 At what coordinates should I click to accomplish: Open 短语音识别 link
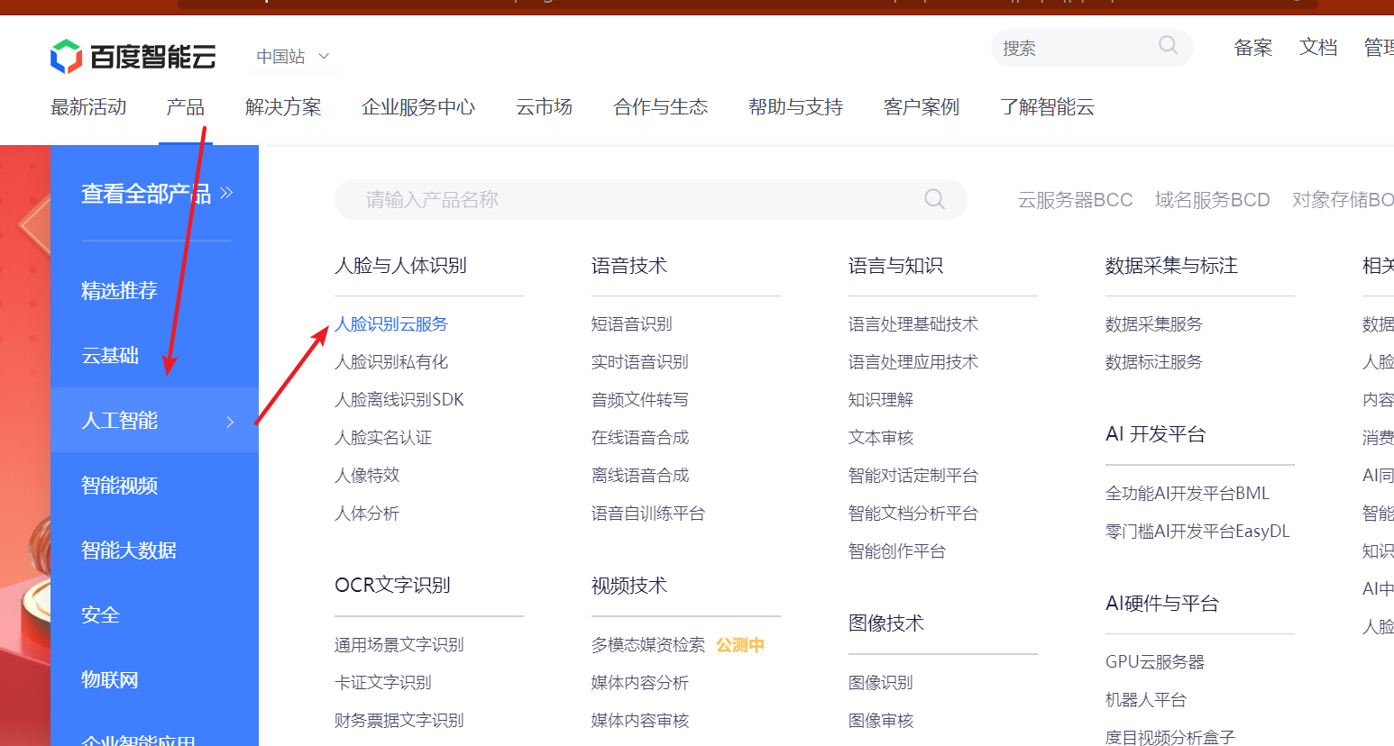(x=632, y=324)
